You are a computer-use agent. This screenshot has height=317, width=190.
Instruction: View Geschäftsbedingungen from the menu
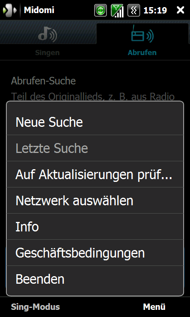point(95,252)
